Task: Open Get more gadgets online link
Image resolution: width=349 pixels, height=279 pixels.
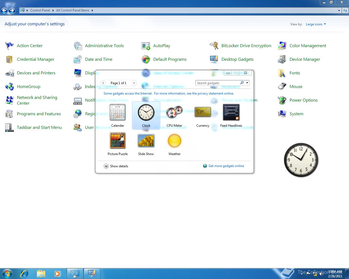Action: pos(224,166)
